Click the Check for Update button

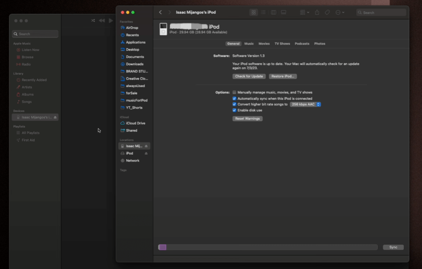click(249, 77)
